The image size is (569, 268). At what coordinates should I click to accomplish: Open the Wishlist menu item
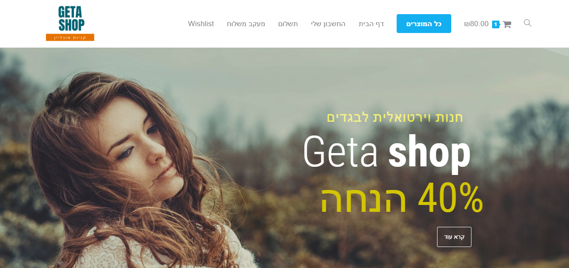tap(201, 24)
